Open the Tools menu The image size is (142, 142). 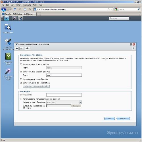point(35,5)
